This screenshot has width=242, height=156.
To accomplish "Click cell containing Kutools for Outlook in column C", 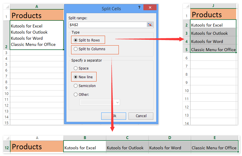I will pos(127,147).
